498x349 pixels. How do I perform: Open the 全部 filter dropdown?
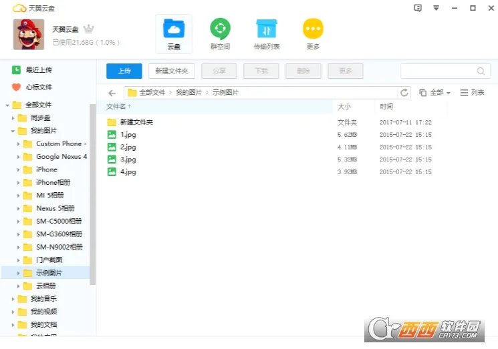pyautogui.click(x=434, y=93)
